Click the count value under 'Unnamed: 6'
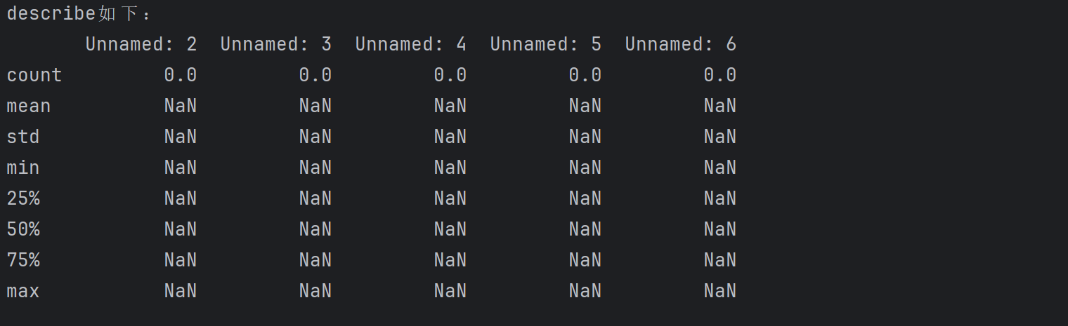The height and width of the screenshot is (326, 1068). (x=720, y=75)
